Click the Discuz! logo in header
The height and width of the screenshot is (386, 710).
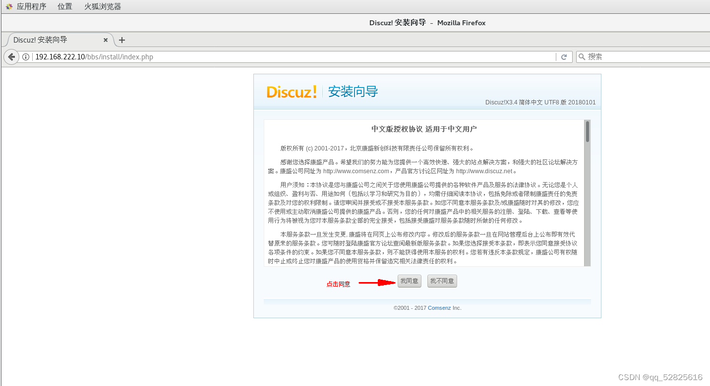pos(292,92)
